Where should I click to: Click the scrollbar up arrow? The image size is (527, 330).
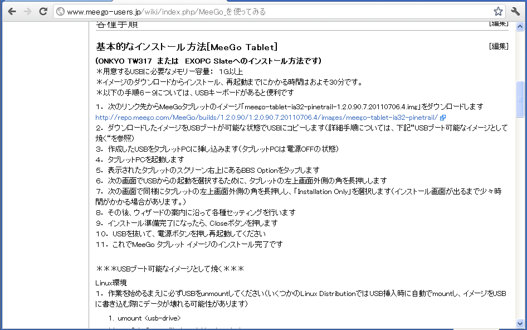coord(520,26)
